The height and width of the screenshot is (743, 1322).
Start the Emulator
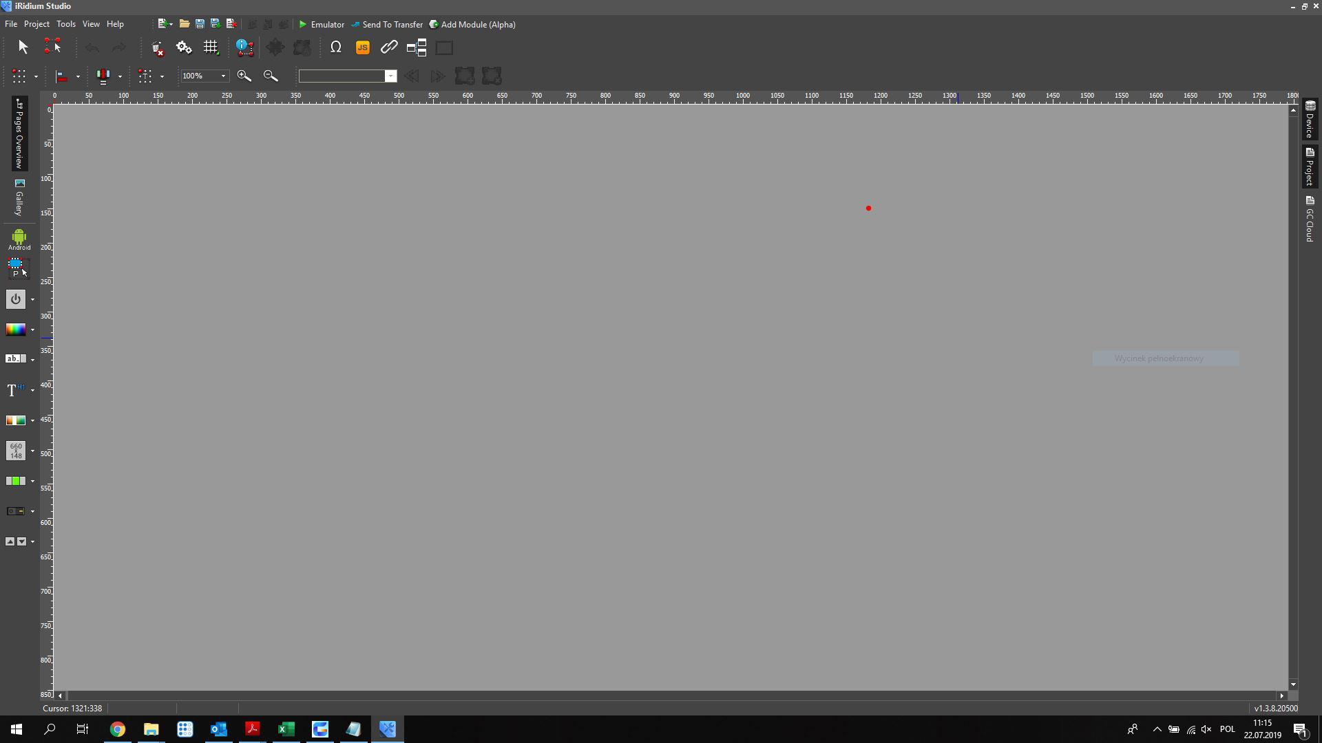(x=322, y=24)
